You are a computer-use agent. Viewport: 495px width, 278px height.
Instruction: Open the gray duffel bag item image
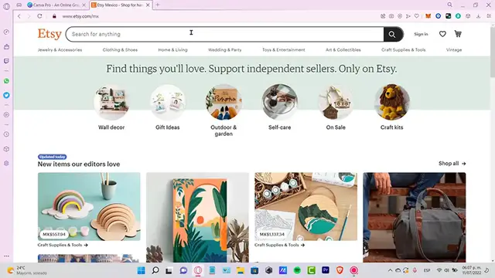click(x=415, y=218)
